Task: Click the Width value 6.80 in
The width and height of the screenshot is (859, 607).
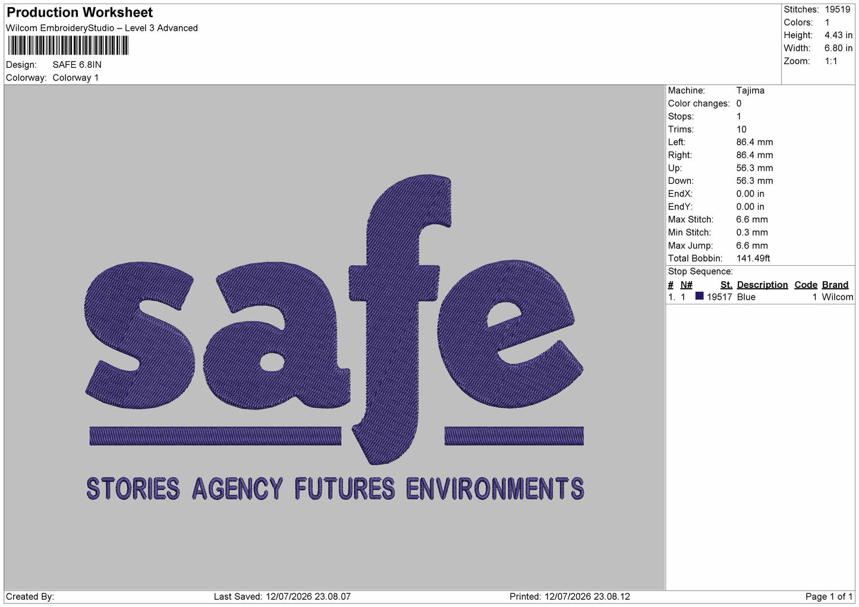Action: 838,48
